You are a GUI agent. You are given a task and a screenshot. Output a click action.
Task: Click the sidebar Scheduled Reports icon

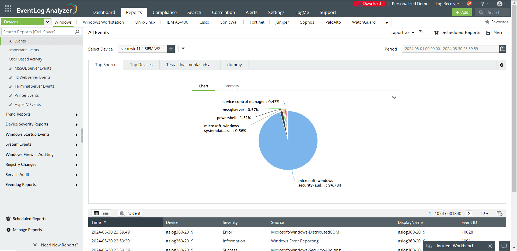pos(9,219)
